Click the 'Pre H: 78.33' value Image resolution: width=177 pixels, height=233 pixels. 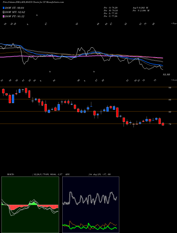coord(111,11)
